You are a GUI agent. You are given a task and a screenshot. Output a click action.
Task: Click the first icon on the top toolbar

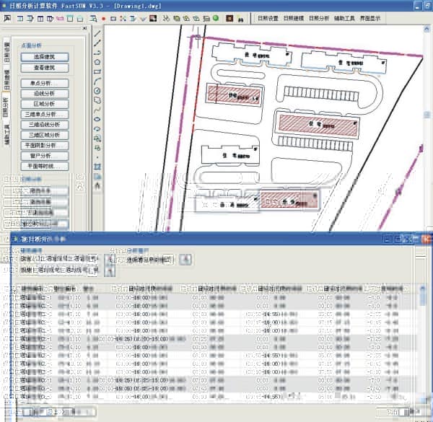(x=7, y=18)
